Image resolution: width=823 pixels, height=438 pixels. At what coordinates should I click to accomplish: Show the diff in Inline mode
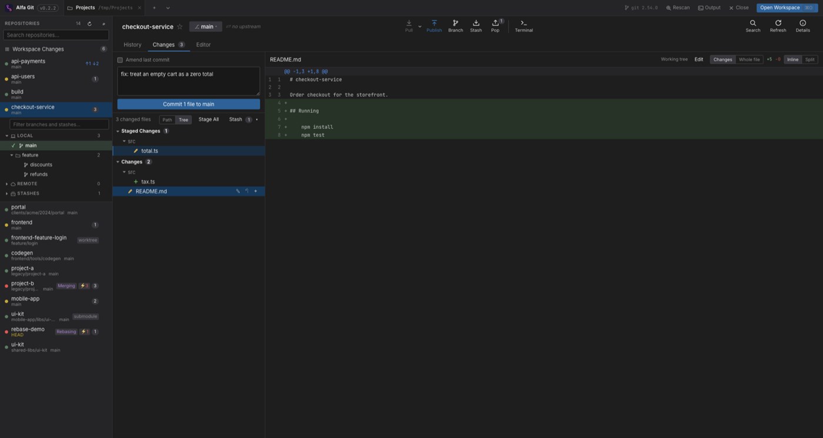[793, 59]
